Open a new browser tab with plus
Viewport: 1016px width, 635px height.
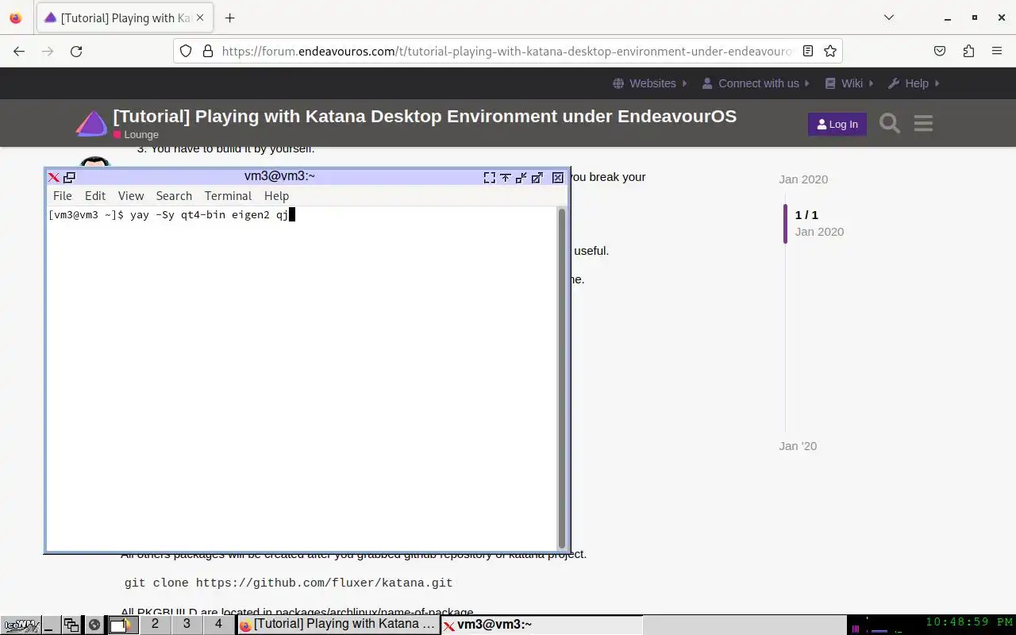click(x=229, y=17)
